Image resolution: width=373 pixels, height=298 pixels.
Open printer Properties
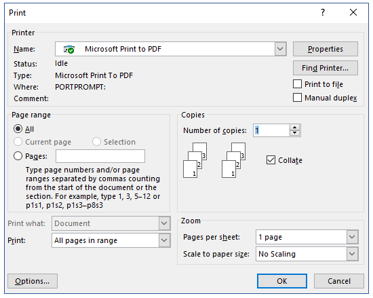pos(325,49)
